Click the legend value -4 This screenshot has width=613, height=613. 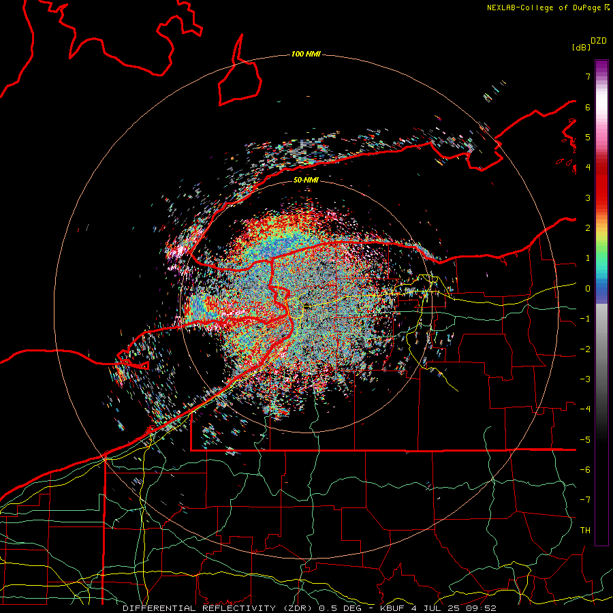585,409
